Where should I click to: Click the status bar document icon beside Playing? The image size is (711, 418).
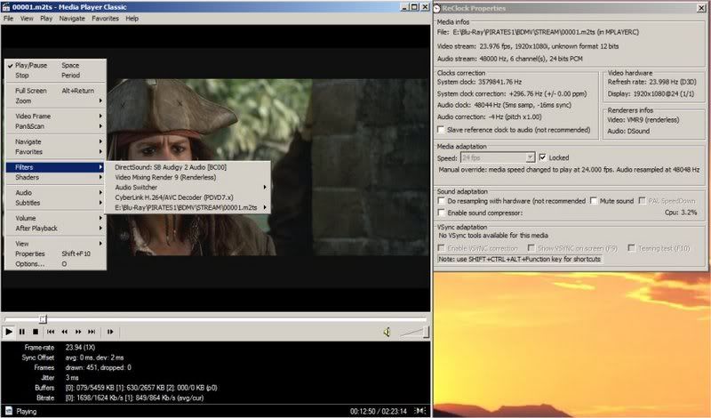(9, 411)
